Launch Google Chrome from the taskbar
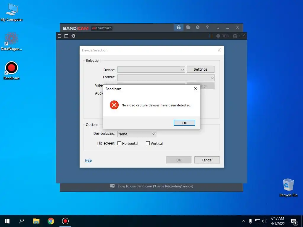The image size is (303, 227). (x=51, y=221)
